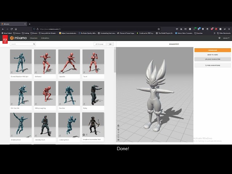232x174 pixels.
Task: Open the per page dropdown
Action: (100, 44)
